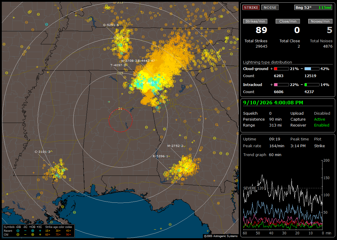Click the old -CG yellow symbol in legend
337x240 pixels.
click(18, 234)
